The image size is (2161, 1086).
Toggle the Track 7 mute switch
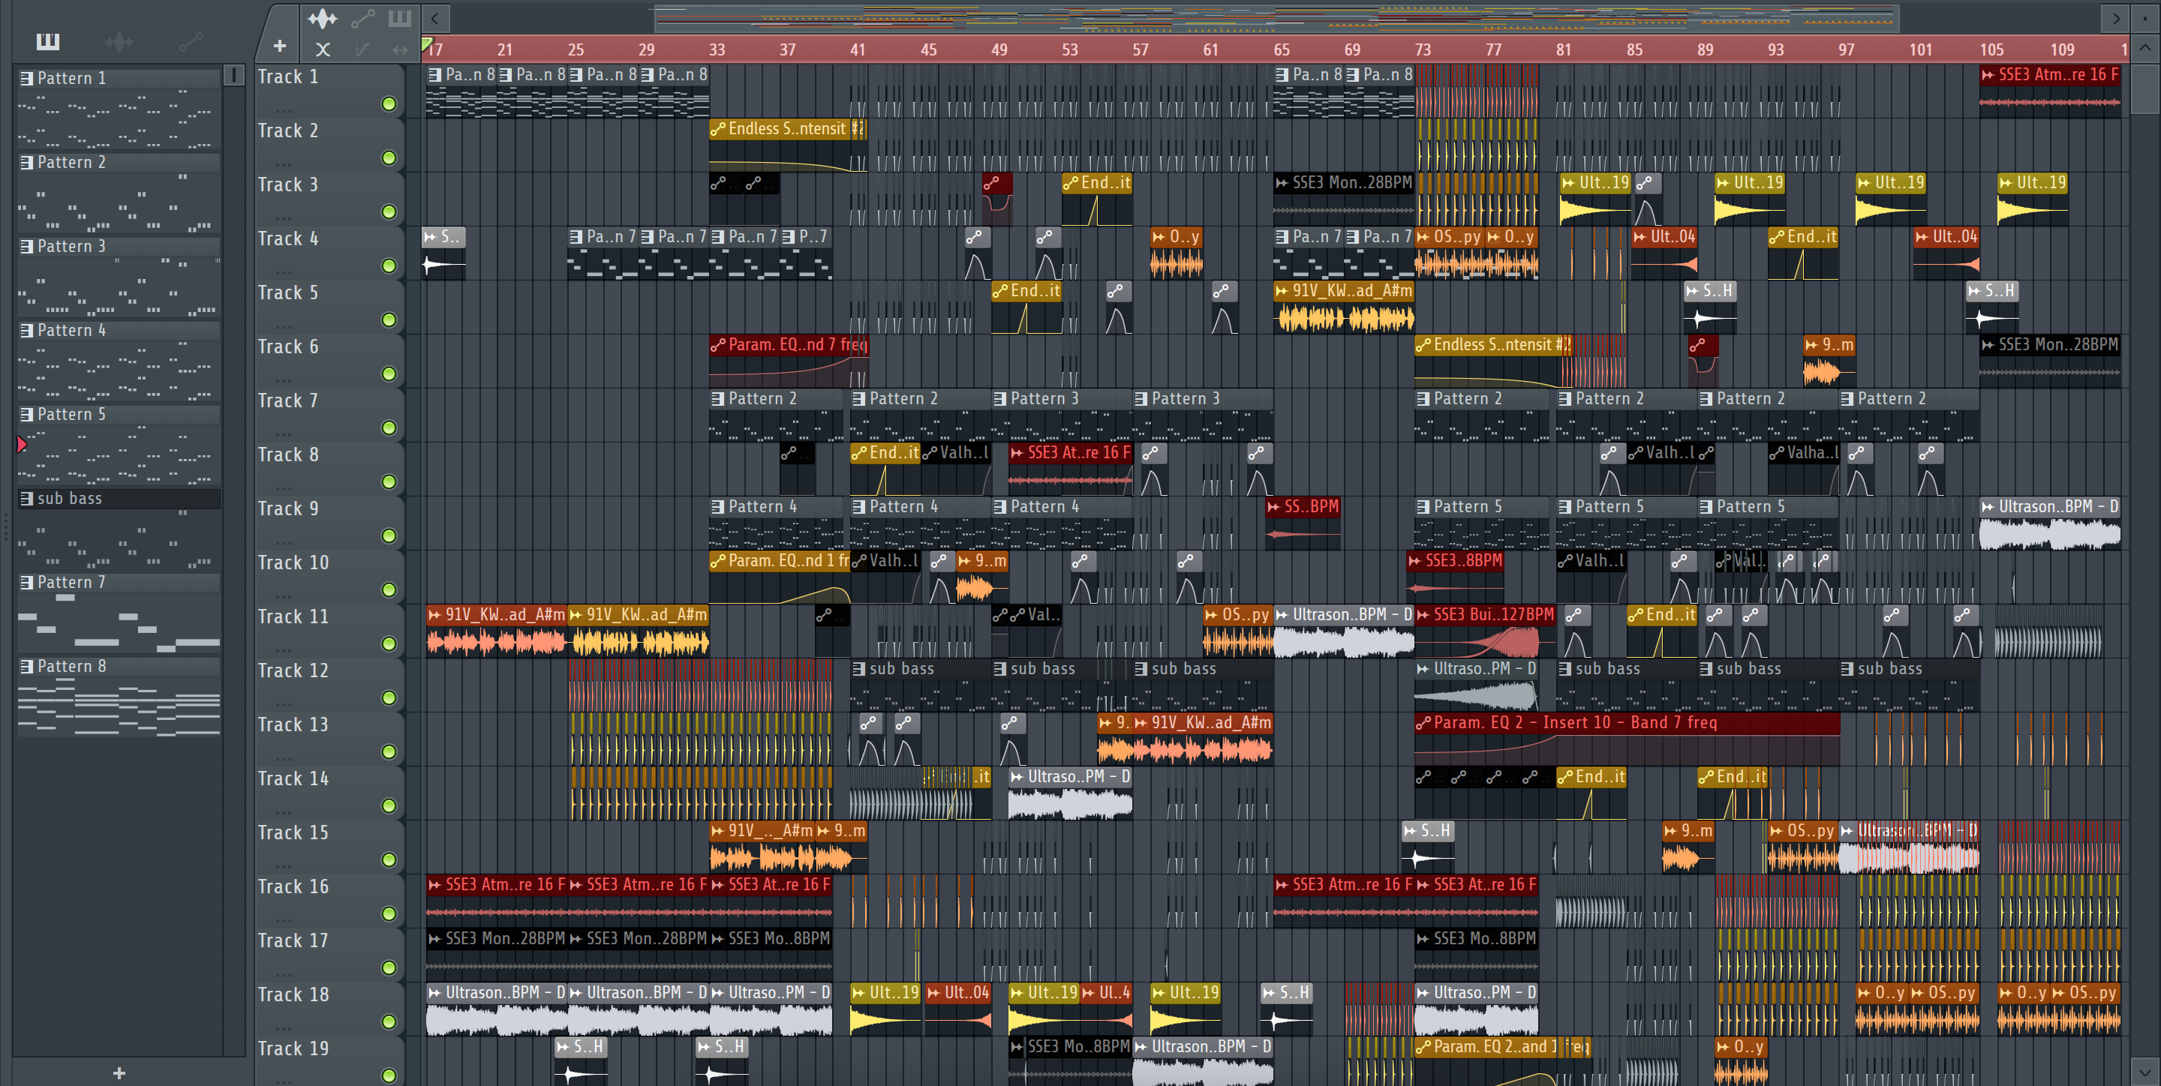(389, 427)
